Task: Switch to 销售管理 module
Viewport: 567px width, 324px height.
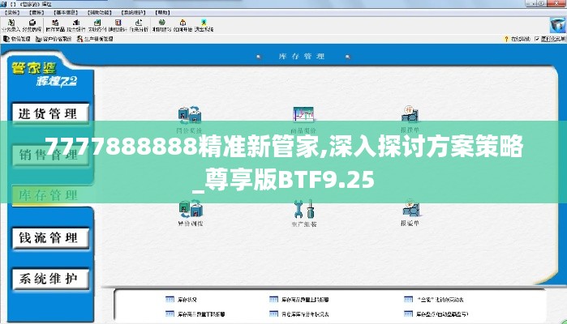Action: (48, 155)
